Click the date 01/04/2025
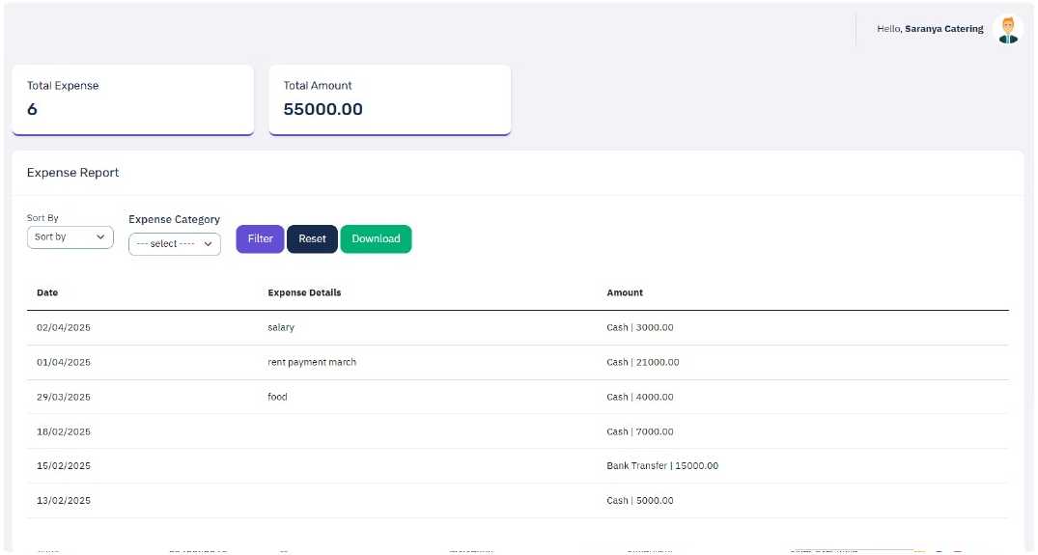Image resolution: width=1038 pixels, height=555 pixels. click(64, 363)
